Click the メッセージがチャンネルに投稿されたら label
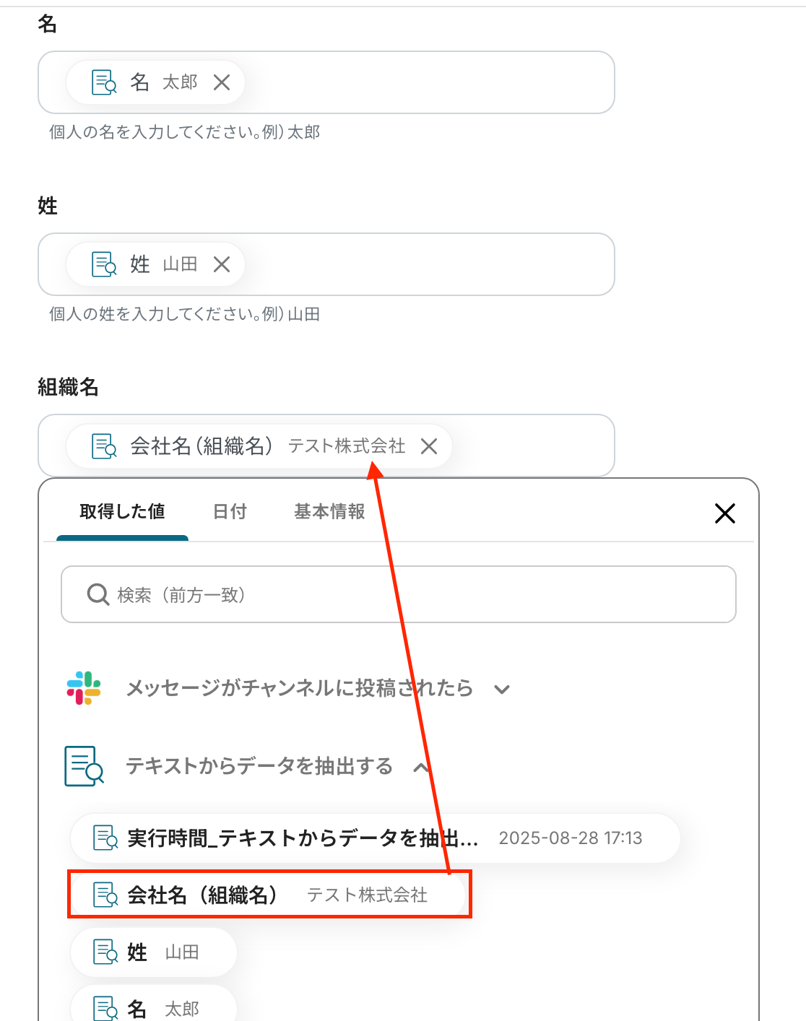The width and height of the screenshot is (806, 1021). [x=299, y=688]
